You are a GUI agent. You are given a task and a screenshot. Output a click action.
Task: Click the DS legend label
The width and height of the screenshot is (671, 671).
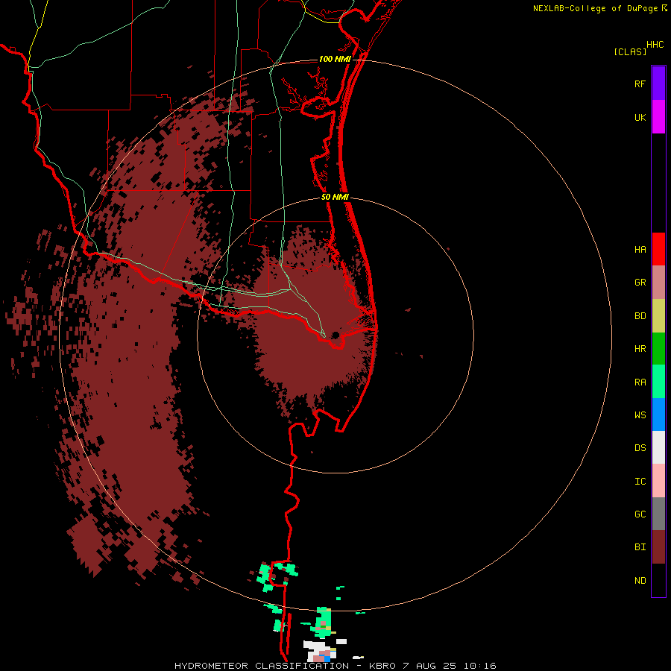(640, 448)
